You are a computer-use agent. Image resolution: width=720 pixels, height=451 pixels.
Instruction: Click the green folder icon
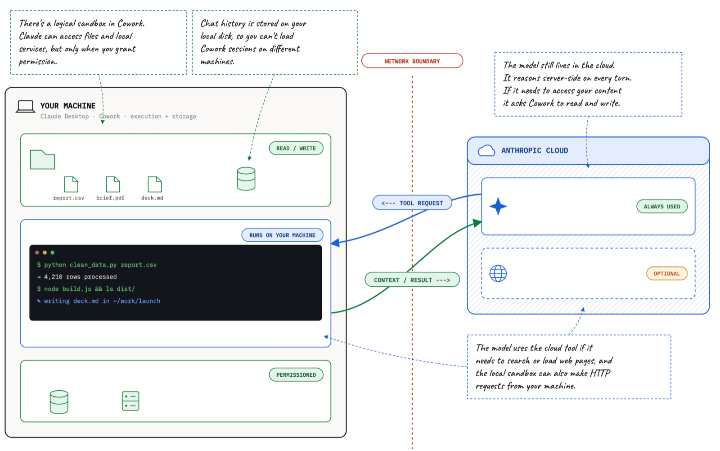click(x=42, y=160)
